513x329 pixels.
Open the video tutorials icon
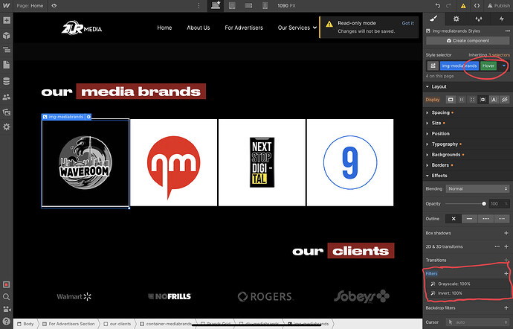6,309
